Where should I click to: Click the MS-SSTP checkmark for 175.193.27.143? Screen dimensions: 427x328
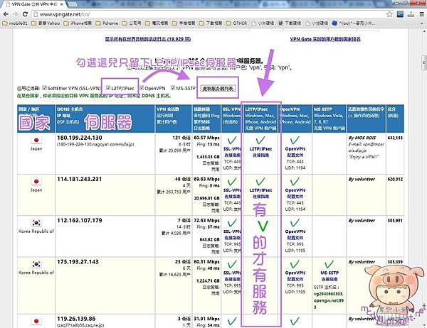coord(330,264)
